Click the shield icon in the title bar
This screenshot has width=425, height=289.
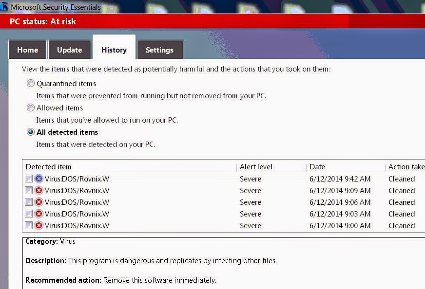click(x=5, y=7)
